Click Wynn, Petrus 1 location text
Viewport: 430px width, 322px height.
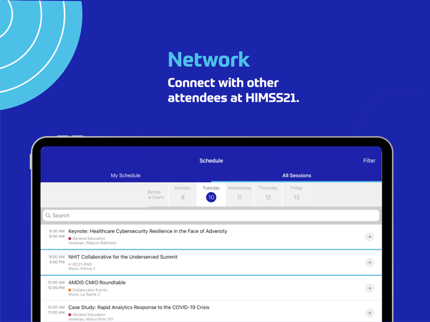pos(82,269)
